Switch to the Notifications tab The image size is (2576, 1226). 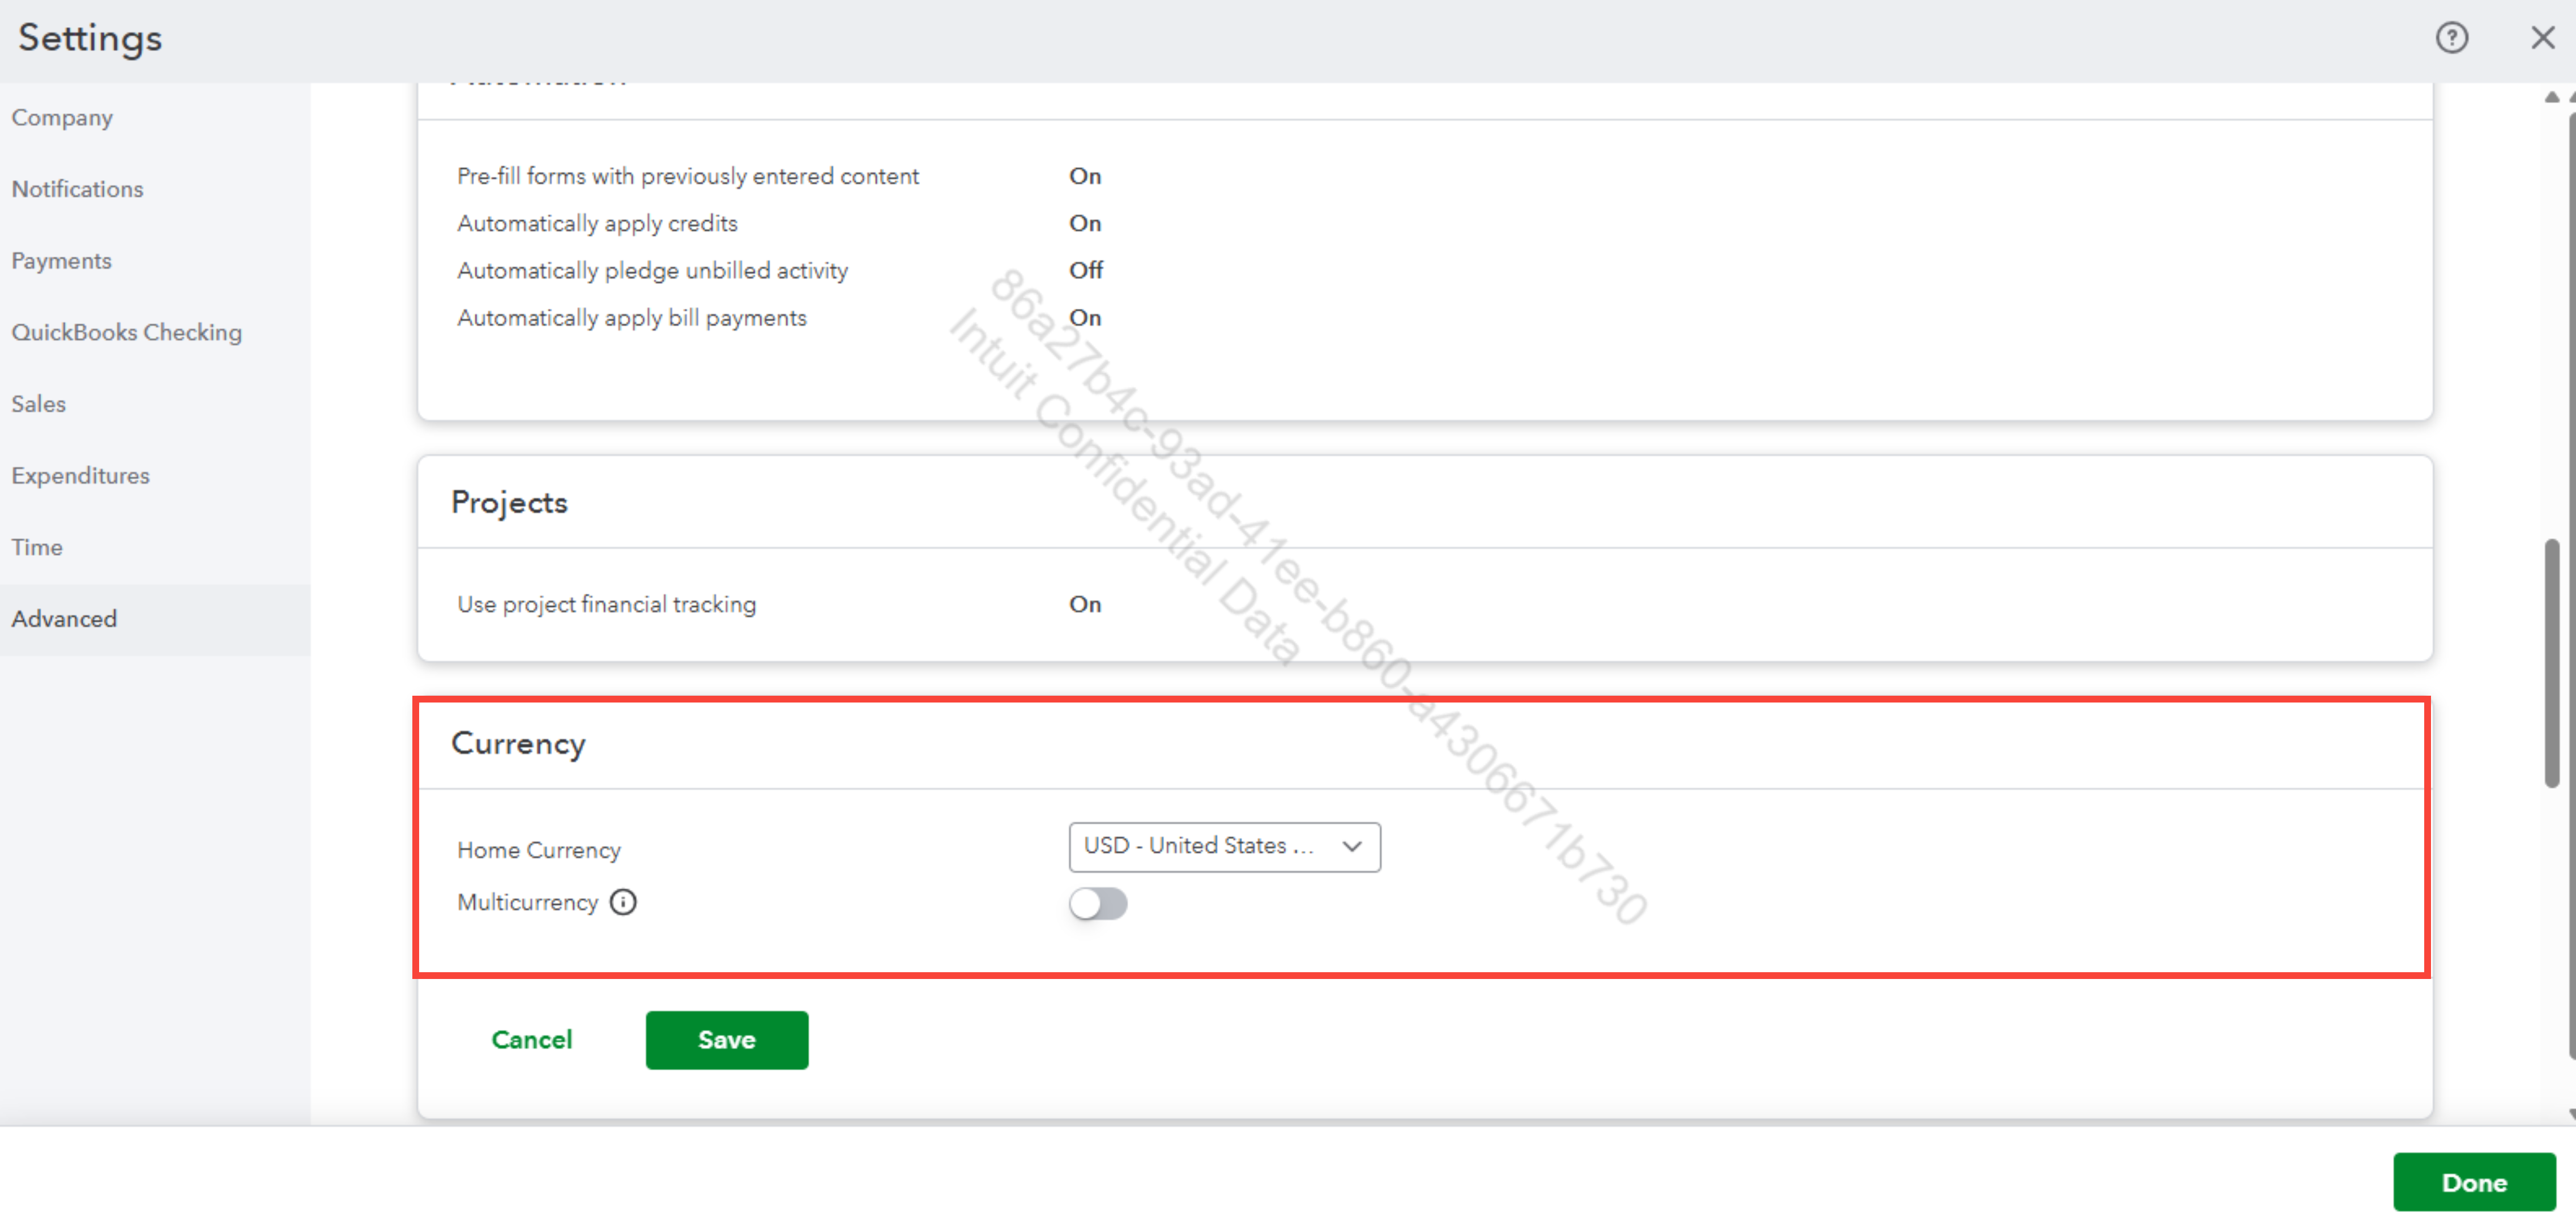(x=77, y=189)
